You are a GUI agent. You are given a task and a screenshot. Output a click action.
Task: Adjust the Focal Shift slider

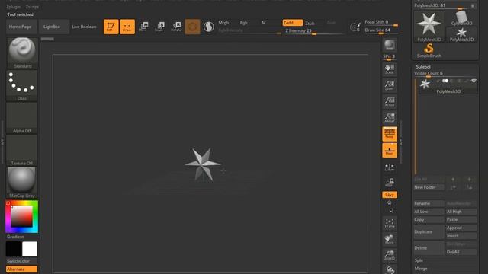381,23
